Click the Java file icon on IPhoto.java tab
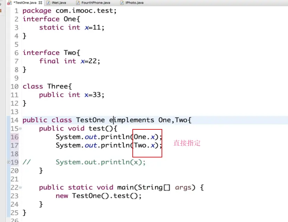Screen dimensions: 288x222 coord(122,3)
